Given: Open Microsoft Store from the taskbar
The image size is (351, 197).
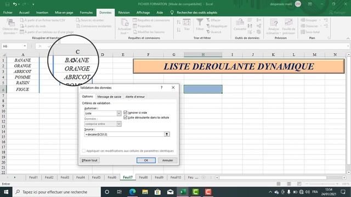Looking at the screenshot, I should (x=157, y=192).
